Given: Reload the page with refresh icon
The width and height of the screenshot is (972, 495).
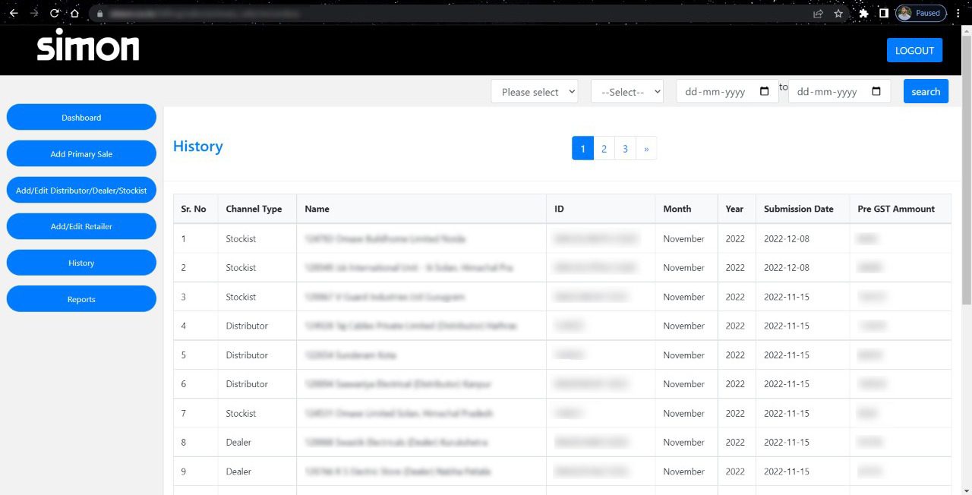Looking at the screenshot, I should tap(54, 13).
